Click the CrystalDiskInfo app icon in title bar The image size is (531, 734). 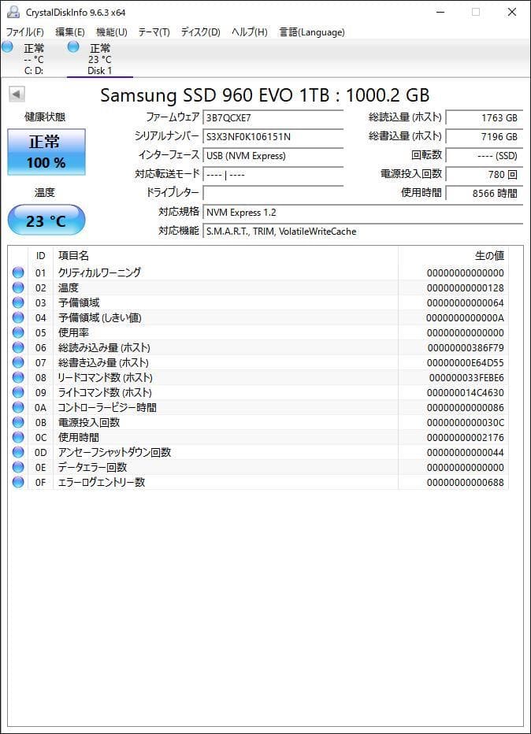pos(13,12)
